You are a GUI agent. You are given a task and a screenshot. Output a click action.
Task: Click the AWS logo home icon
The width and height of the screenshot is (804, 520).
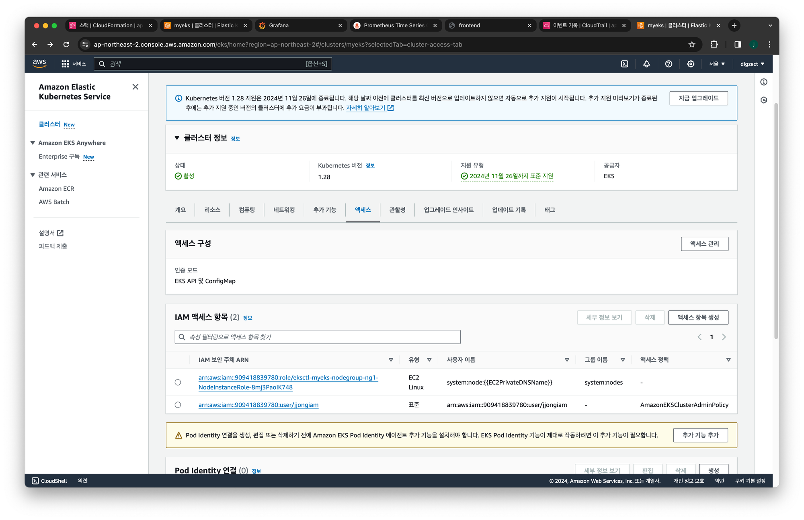(x=39, y=63)
